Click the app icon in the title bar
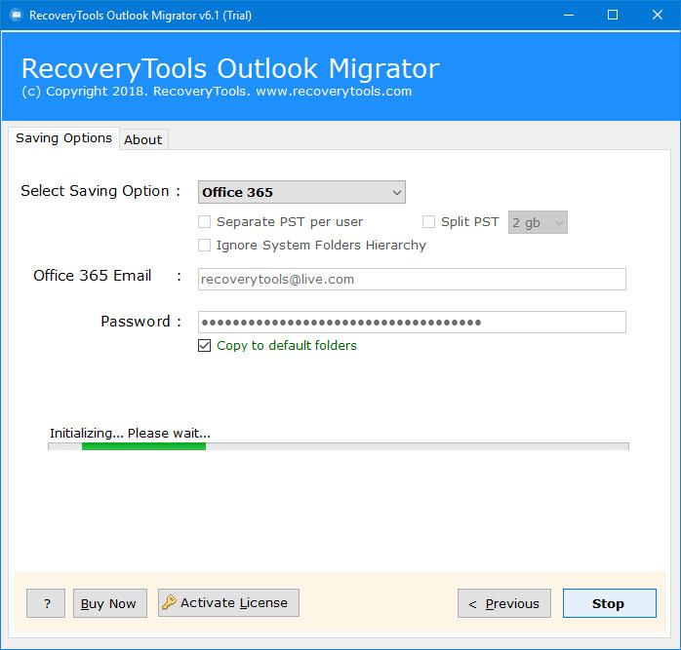This screenshot has width=681, height=650. tap(16, 16)
